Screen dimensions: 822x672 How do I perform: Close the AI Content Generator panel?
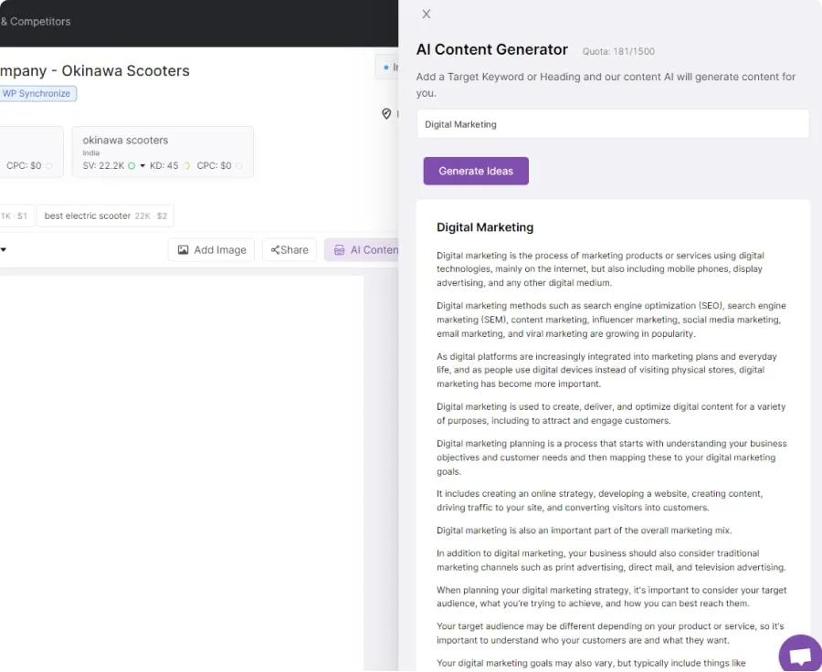(427, 14)
